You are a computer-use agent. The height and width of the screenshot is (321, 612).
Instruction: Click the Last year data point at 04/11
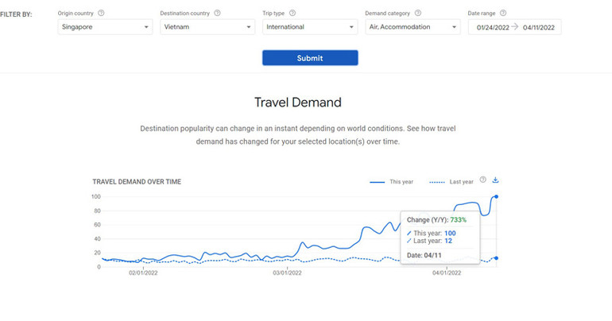click(497, 257)
